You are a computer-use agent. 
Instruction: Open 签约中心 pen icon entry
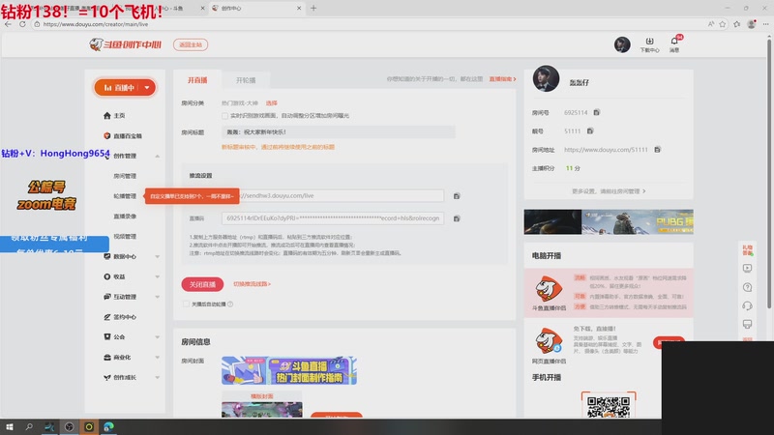(x=107, y=317)
